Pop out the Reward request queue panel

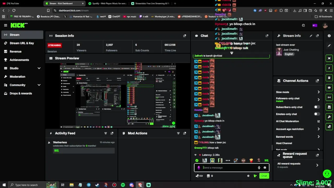317,155
